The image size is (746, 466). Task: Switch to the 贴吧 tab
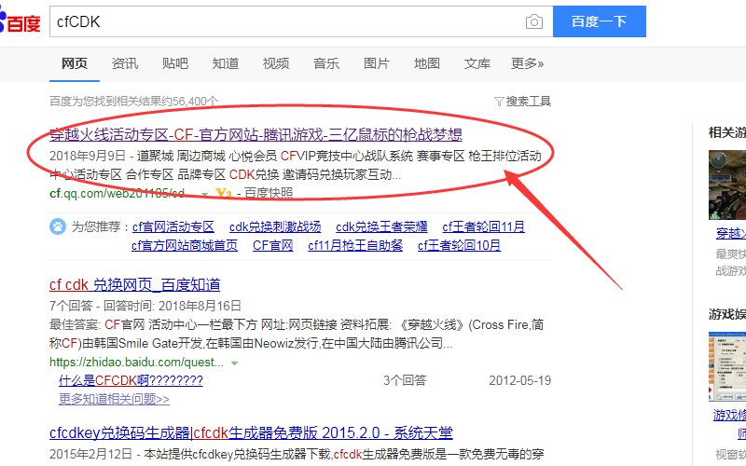175,63
